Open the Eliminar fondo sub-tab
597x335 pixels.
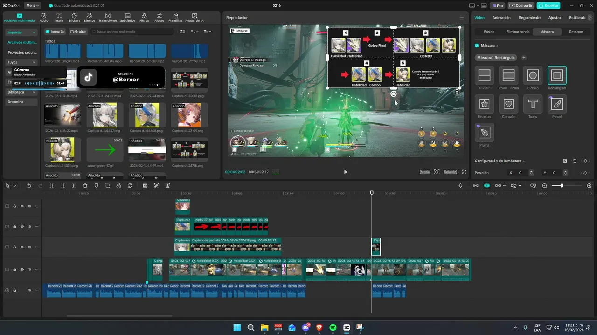coord(518,32)
